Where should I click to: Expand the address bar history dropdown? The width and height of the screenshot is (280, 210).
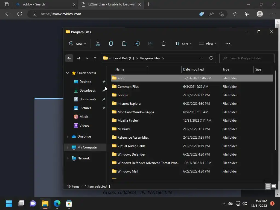click(202, 58)
